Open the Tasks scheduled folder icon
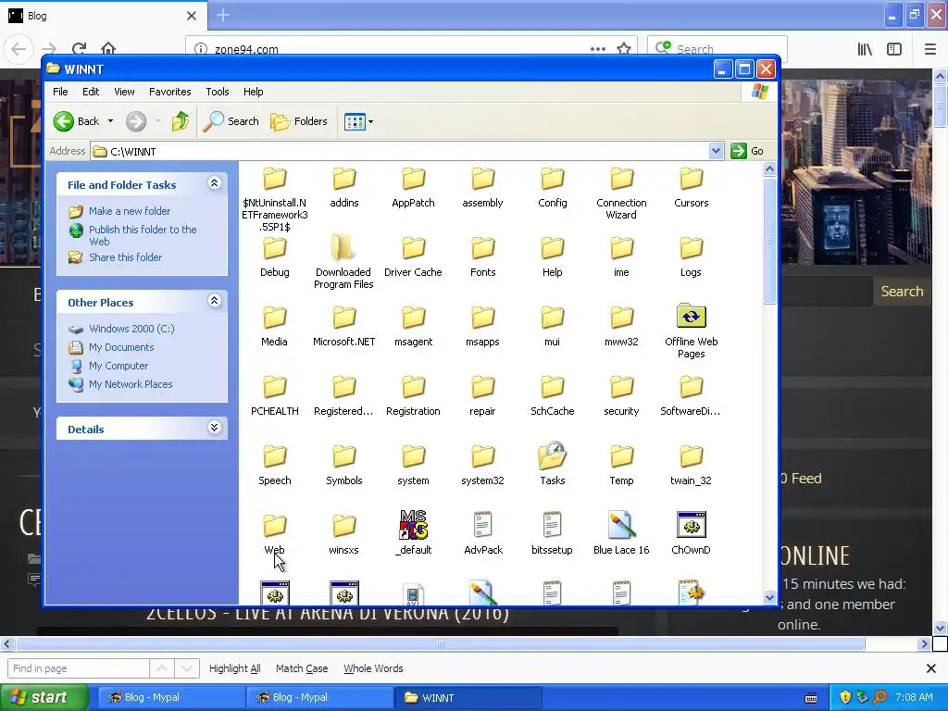The height and width of the screenshot is (711, 948). [552, 456]
